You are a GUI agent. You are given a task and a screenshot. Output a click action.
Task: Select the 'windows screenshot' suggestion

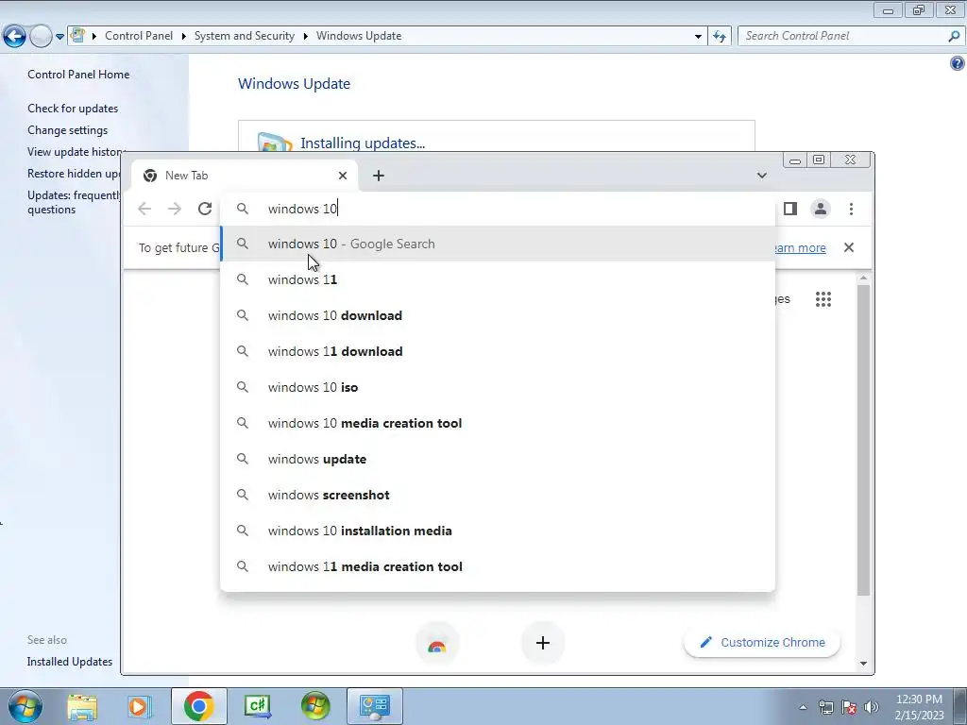pos(498,495)
